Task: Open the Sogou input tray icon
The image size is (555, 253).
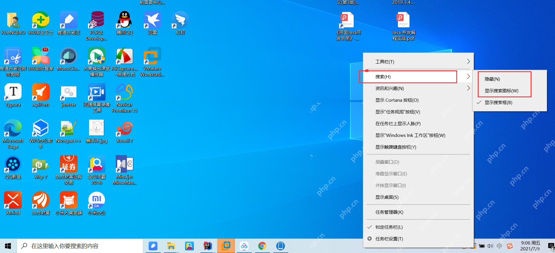Action: click(510, 246)
